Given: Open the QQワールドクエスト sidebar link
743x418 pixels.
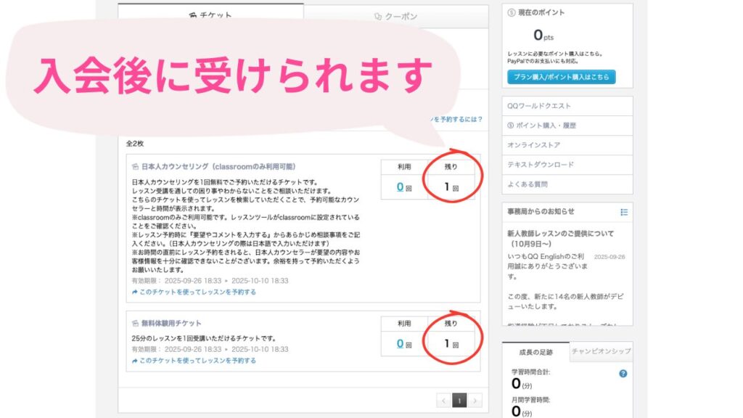Looking at the screenshot, I should pos(539,106).
